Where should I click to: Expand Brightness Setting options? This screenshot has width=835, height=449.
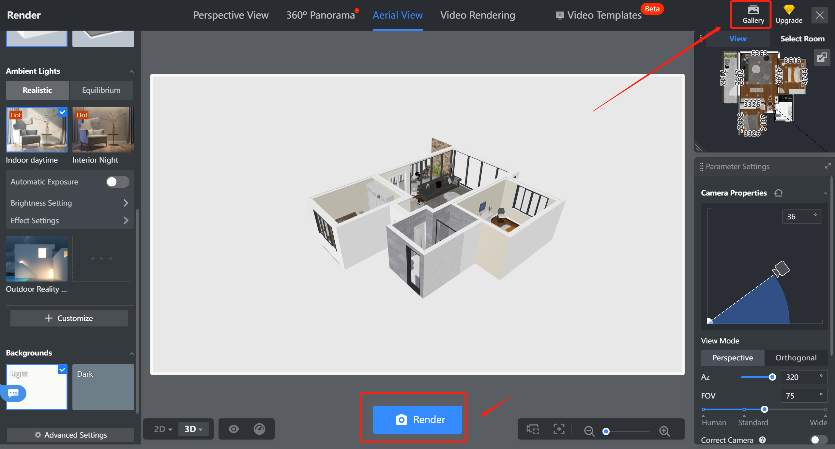[x=69, y=203]
